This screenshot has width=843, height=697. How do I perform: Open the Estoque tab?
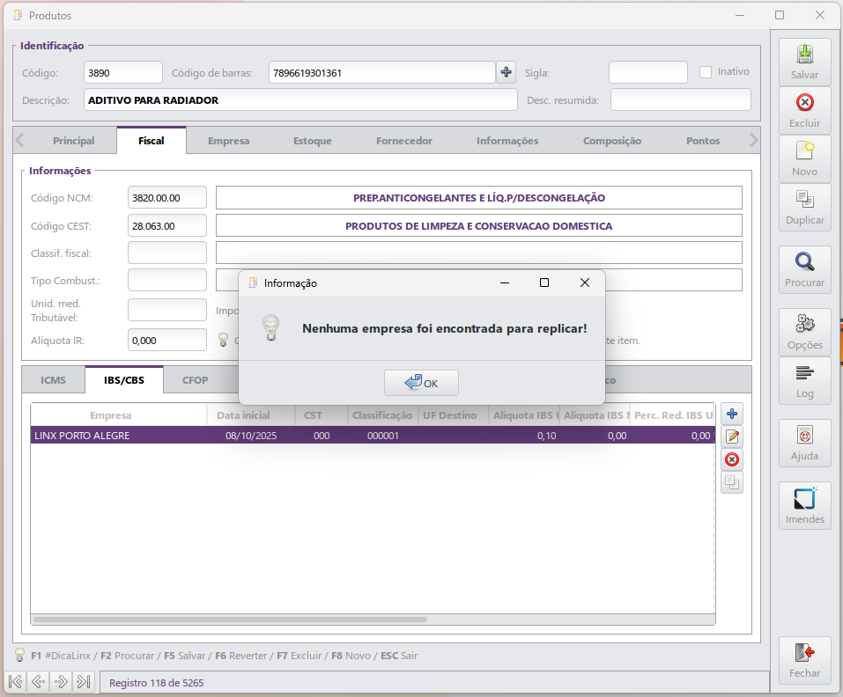coord(313,141)
